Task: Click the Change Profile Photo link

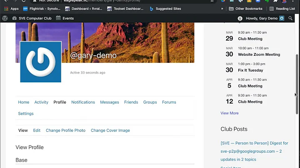Action: coord(65,131)
